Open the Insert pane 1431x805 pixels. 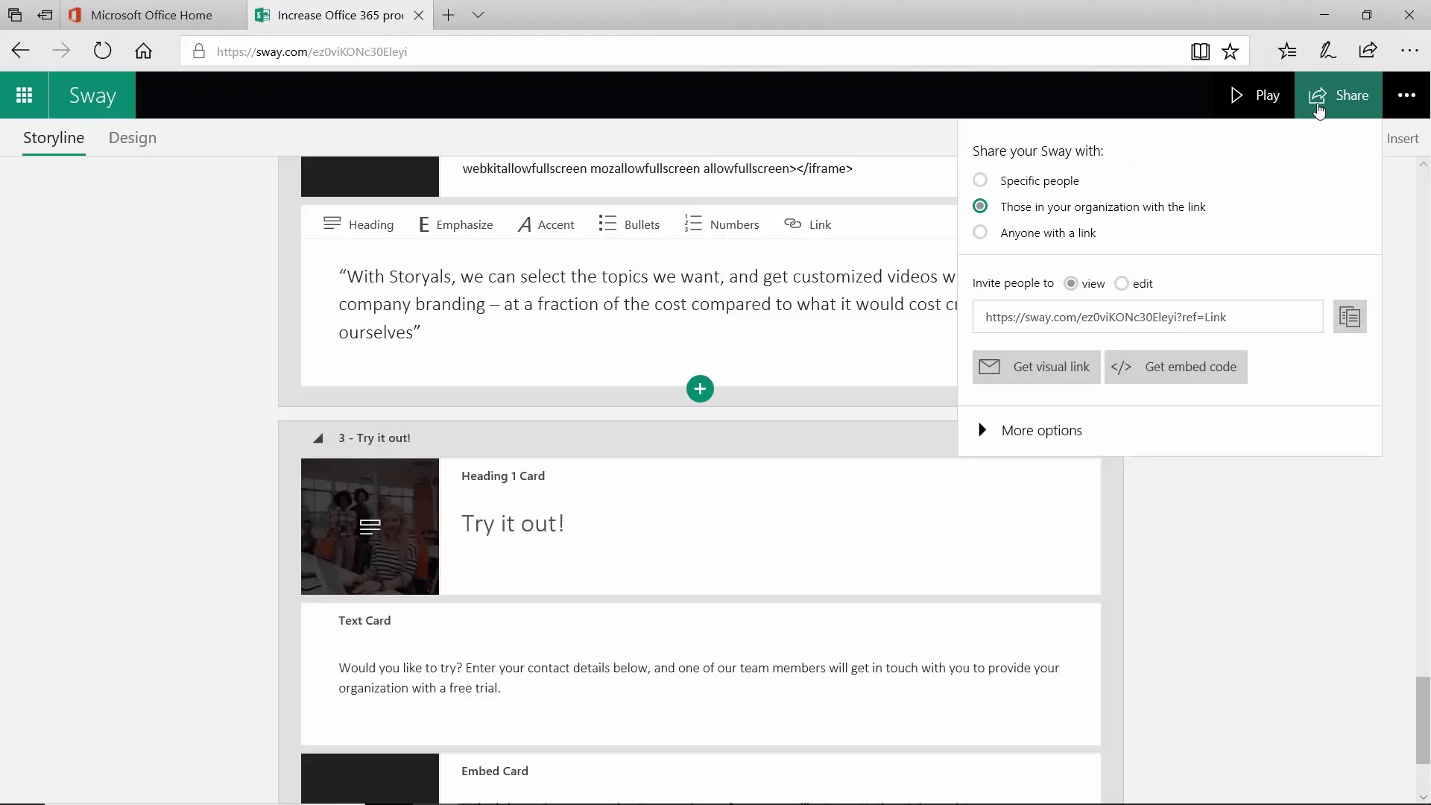[1403, 139]
